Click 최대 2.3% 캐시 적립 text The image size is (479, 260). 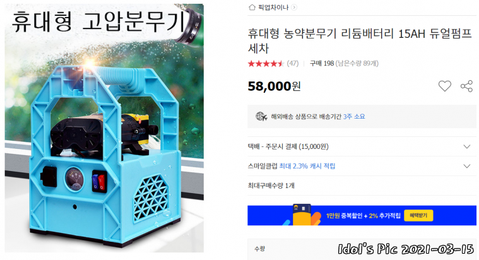307,166
